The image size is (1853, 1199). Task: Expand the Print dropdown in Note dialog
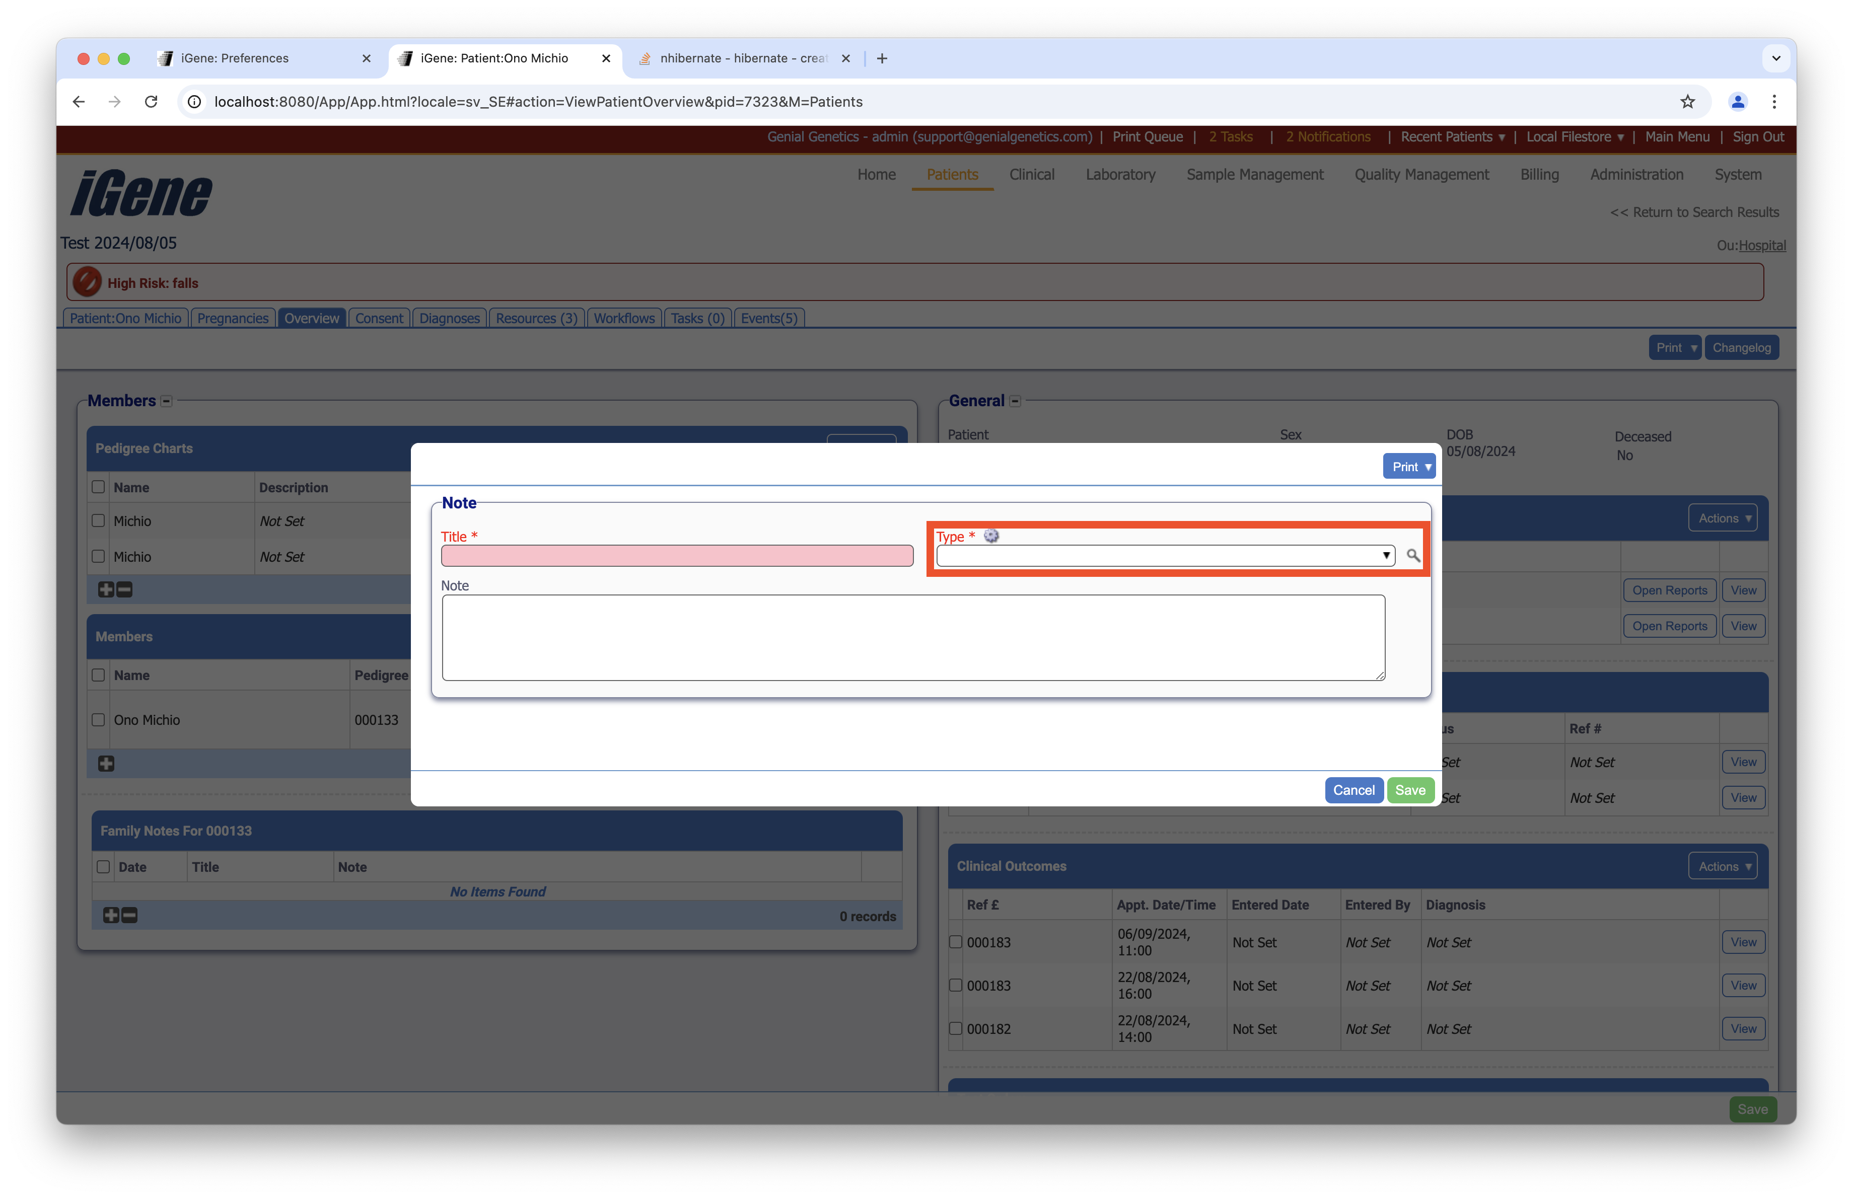coord(1408,467)
